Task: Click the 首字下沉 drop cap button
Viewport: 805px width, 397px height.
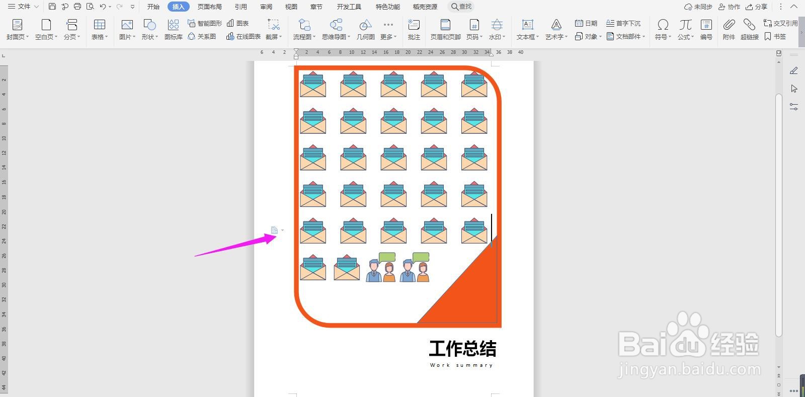Action: (623, 23)
